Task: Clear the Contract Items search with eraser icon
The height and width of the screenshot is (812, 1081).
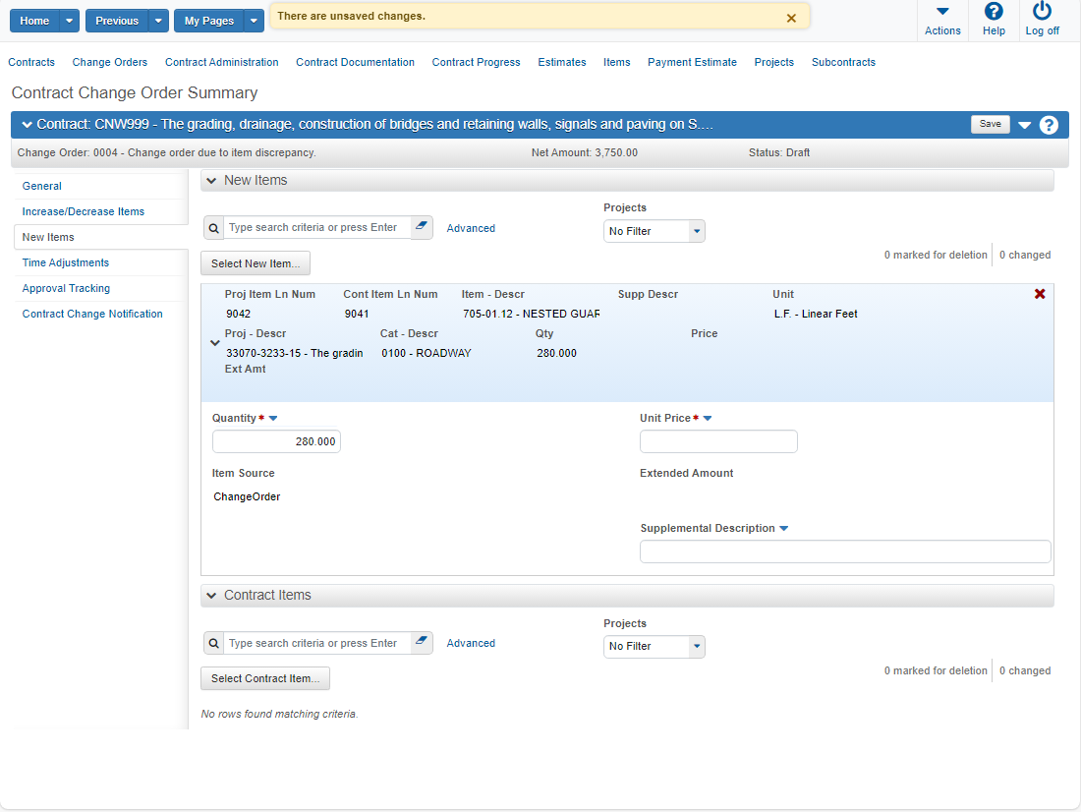Action: point(422,642)
